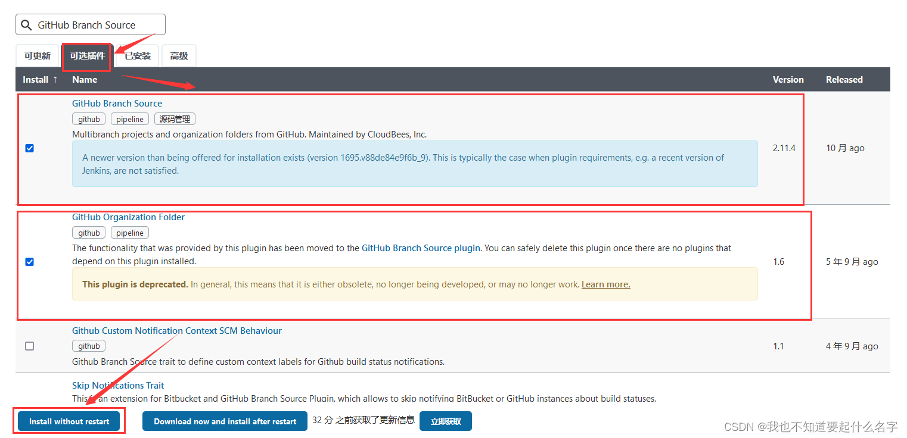Open the 可选插件 tab
The width and height of the screenshot is (907, 438).
[x=87, y=56]
